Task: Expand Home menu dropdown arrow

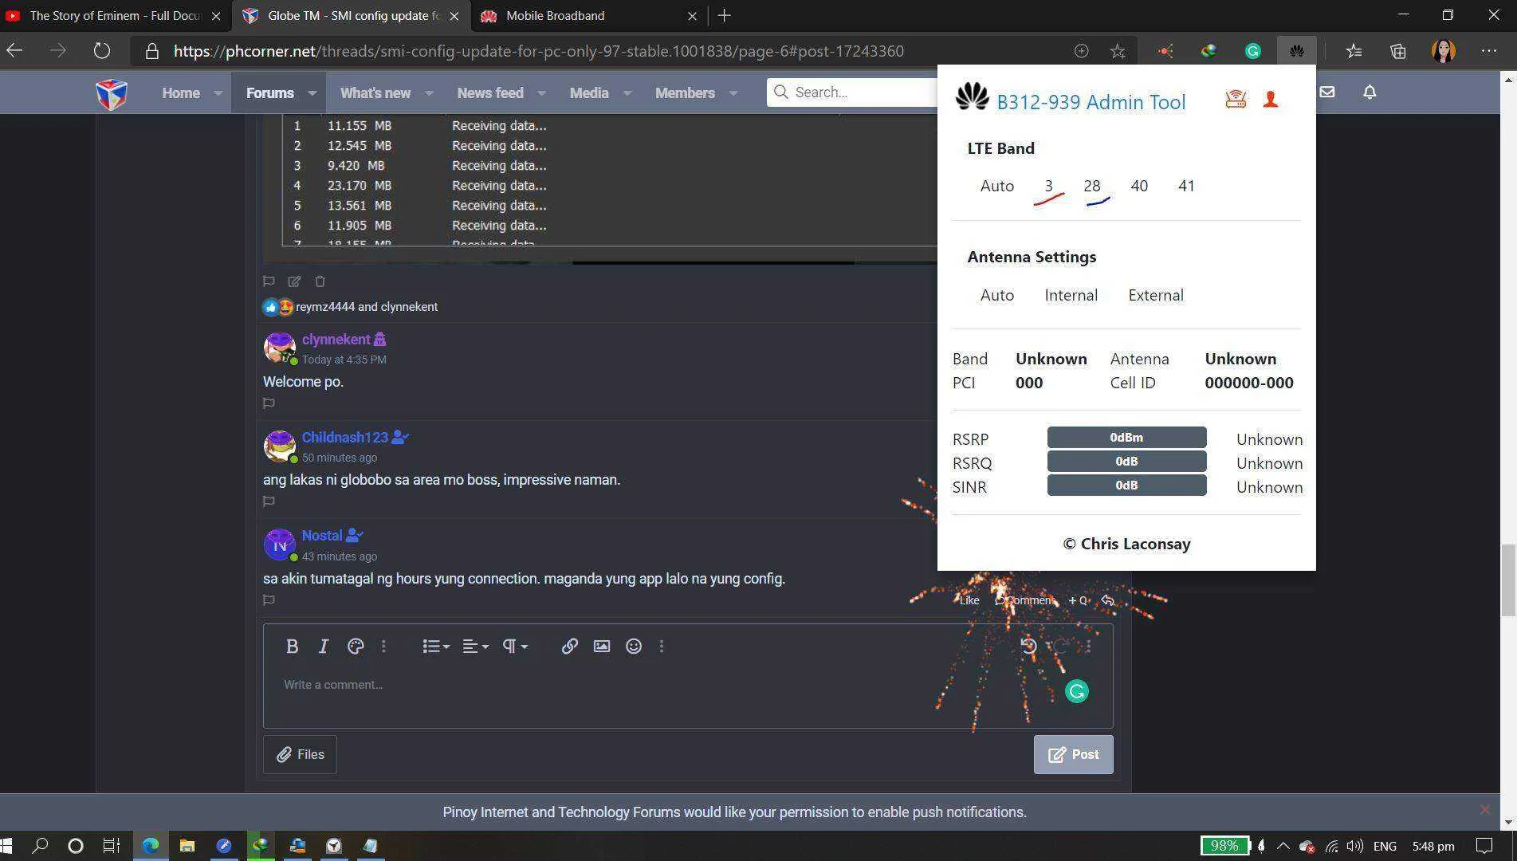Action: (x=218, y=93)
